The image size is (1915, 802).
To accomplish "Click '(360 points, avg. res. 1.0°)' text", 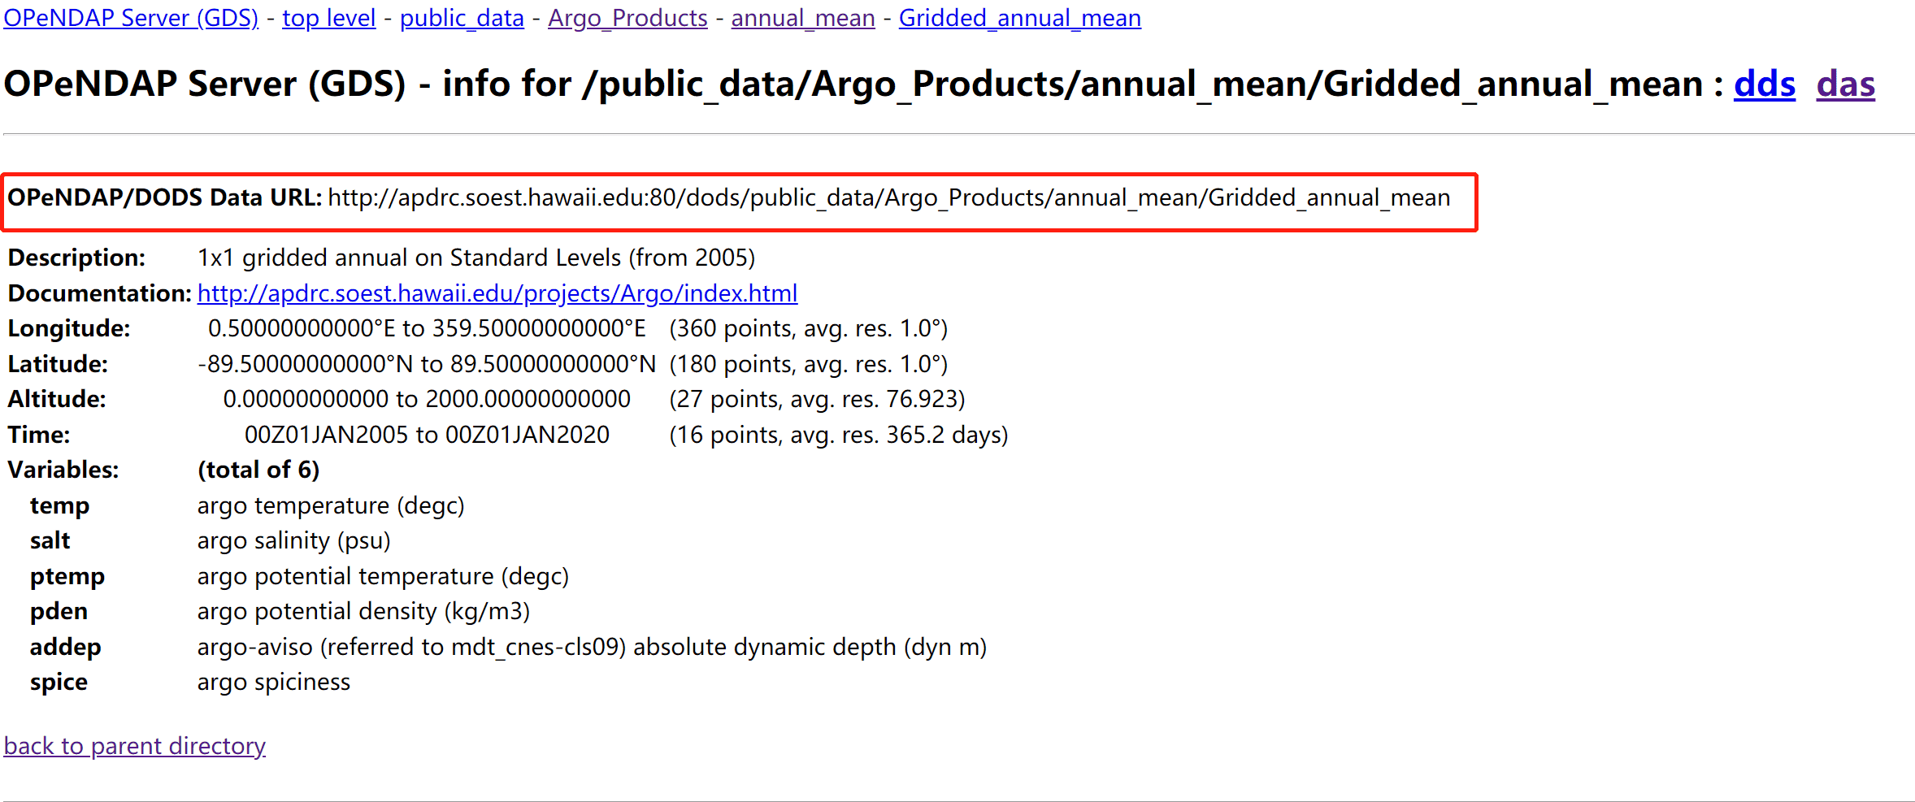I will coord(809,329).
